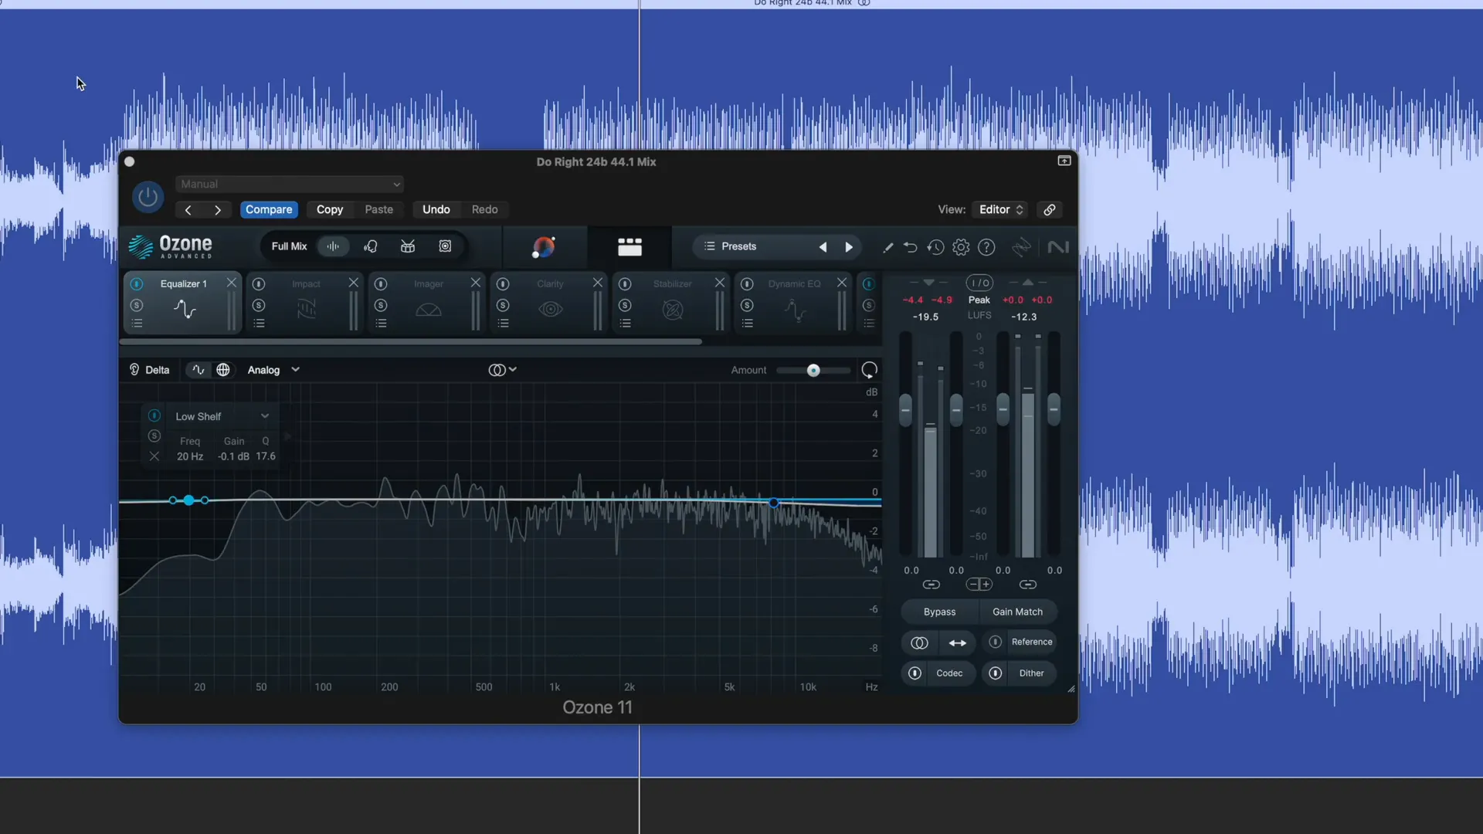Click the module chain horizontal scrollbar
The height and width of the screenshot is (834, 1483).
412,341
